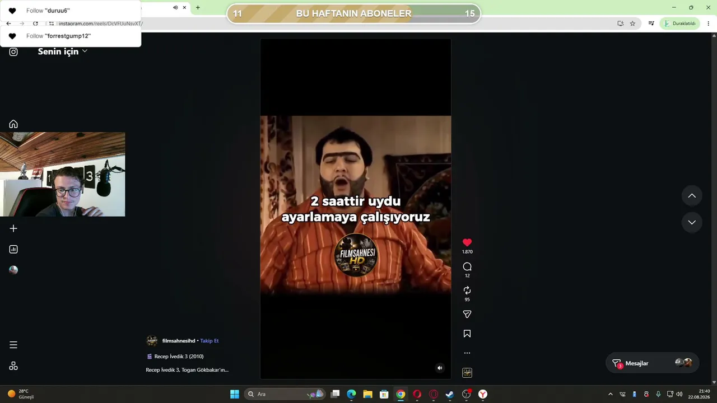Image resolution: width=717 pixels, height=403 pixels.
Task: Open the Meta apps icon at sidebar bottom
Action: (x=13, y=366)
